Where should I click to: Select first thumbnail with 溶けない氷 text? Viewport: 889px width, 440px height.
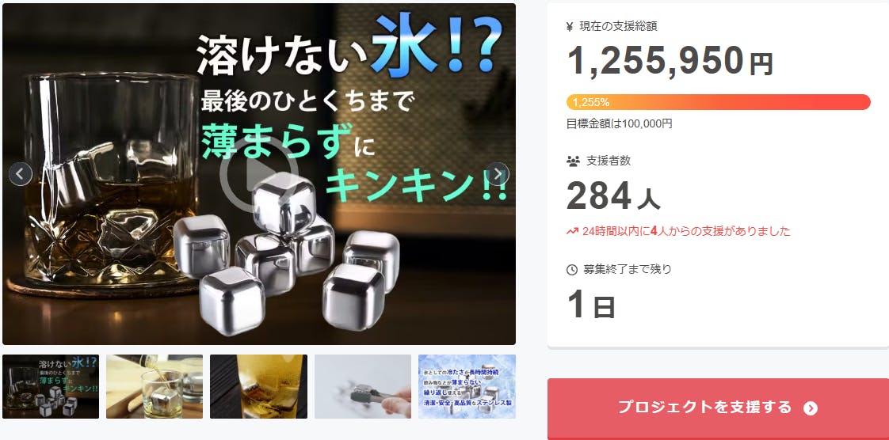[x=51, y=386]
